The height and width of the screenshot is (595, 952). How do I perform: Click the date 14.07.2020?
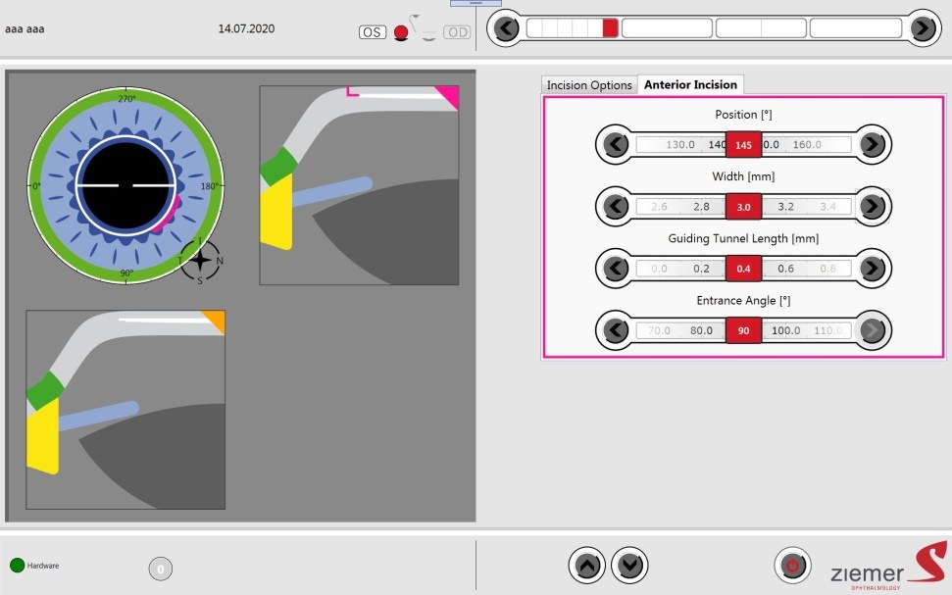[246, 28]
